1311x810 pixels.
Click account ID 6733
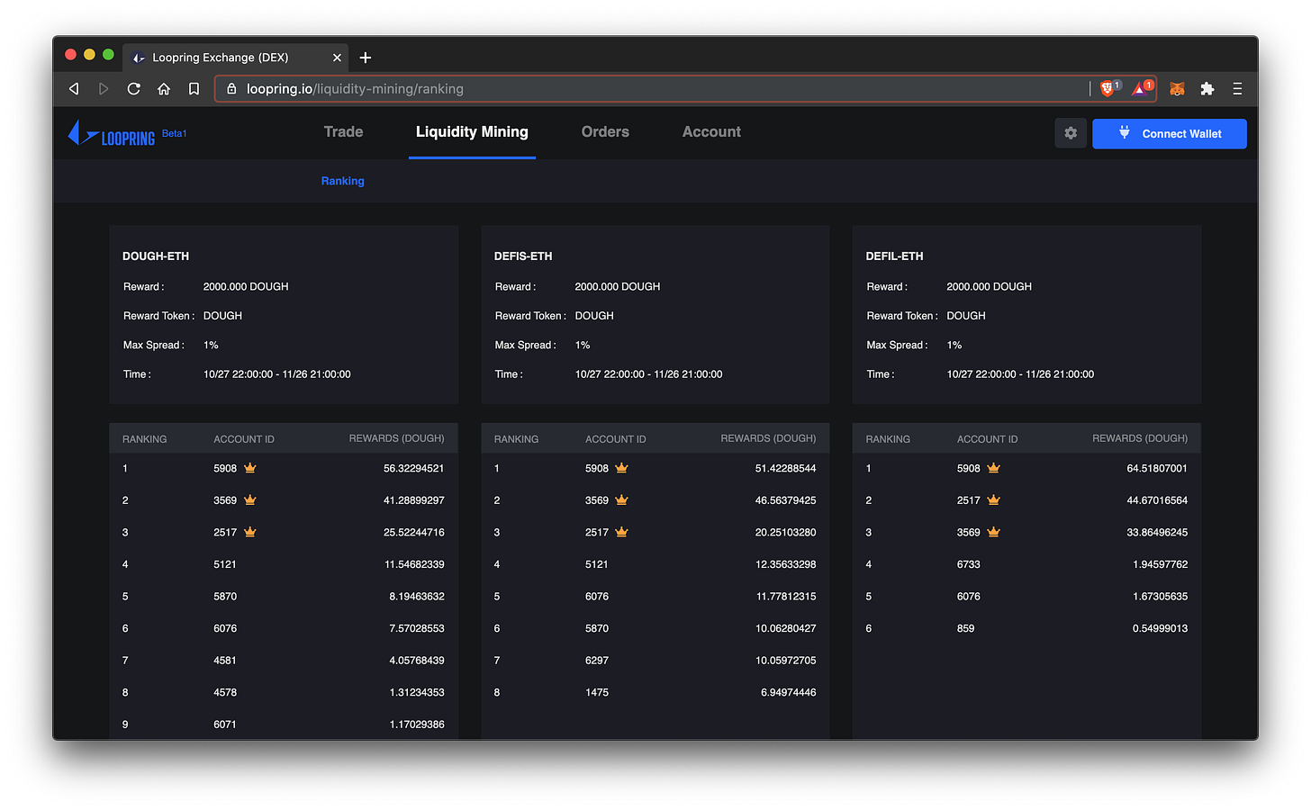tap(969, 564)
